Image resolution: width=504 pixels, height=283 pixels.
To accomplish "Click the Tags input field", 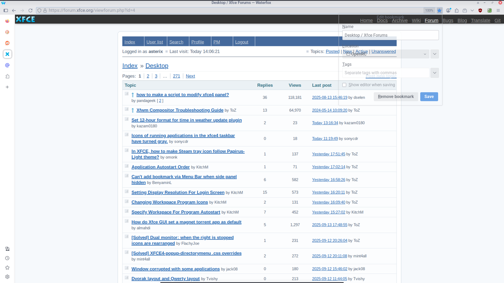I will [x=386, y=73].
